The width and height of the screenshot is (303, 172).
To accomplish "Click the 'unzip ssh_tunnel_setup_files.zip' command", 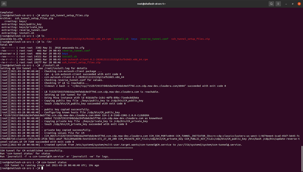I will (x=65, y=15).
